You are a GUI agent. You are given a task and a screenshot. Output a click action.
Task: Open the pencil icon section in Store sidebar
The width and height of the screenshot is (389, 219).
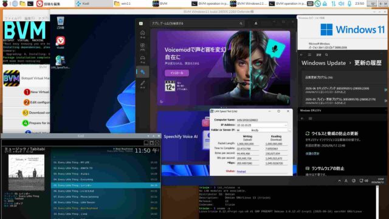(143, 85)
